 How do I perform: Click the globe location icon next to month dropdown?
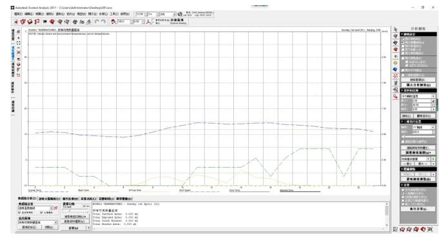point(180,14)
